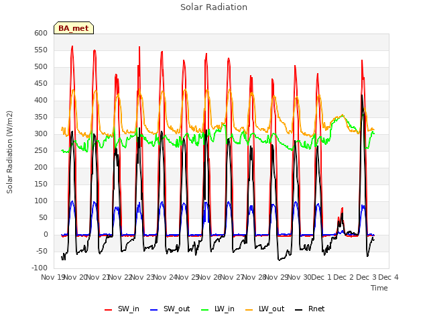Click the Dec 3 x-axis date label
The height and width of the screenshot is (322, 429).
point(366,277)
